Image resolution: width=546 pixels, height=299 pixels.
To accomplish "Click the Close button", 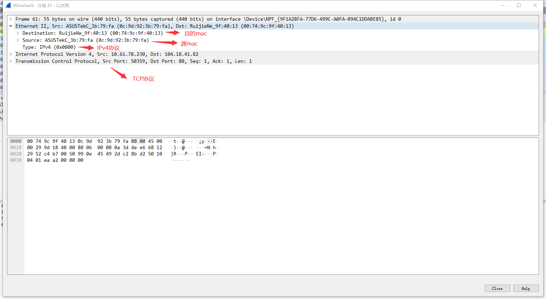I will pos(497,288).
